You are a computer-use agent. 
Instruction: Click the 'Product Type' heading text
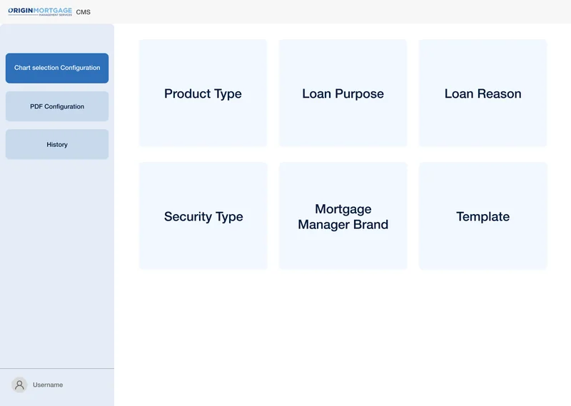click(x=203, y=93)
